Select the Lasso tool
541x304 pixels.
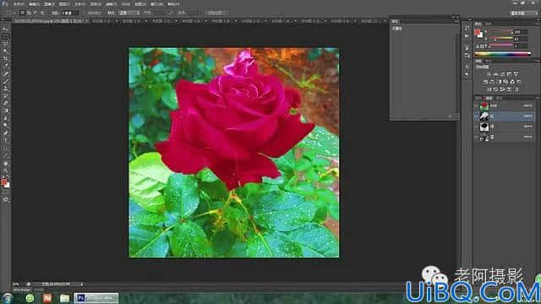click(6, 44)
